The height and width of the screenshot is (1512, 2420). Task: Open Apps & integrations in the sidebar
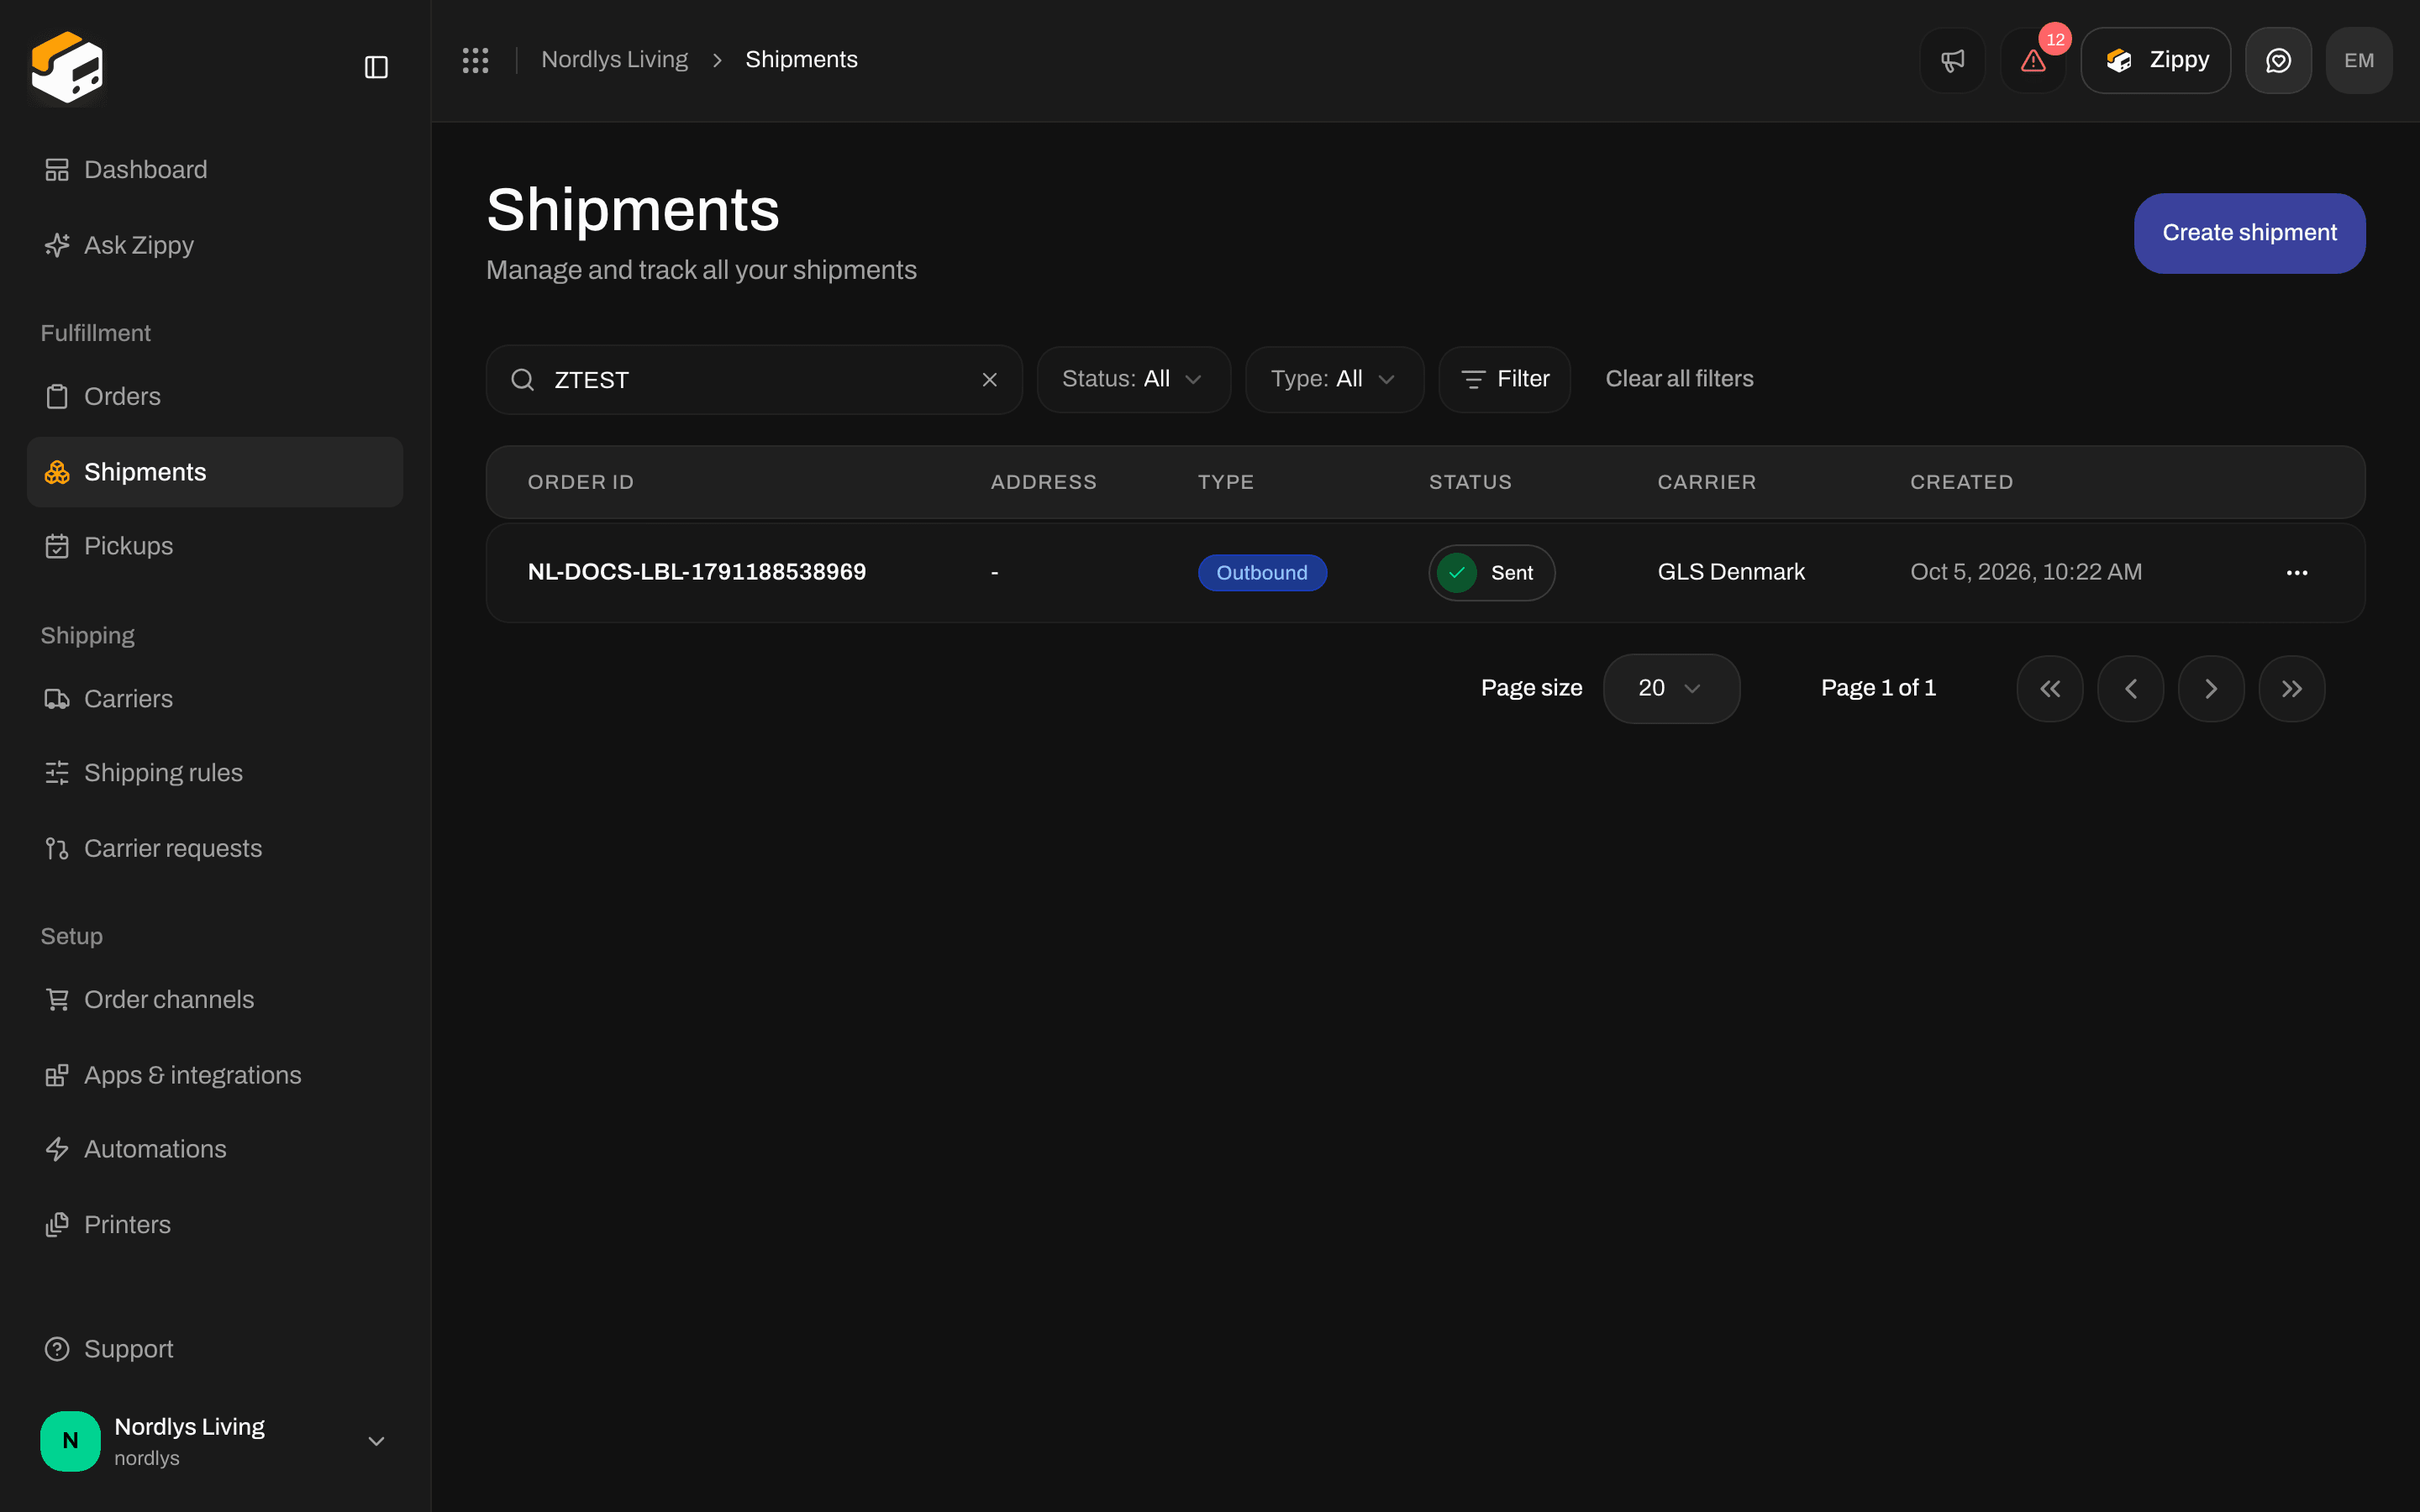click(215, 1076)
